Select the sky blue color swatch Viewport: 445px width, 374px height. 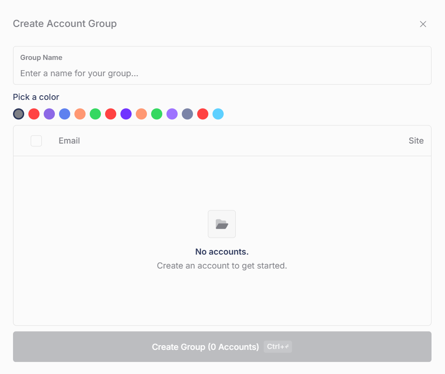click(x=218, y=114)
